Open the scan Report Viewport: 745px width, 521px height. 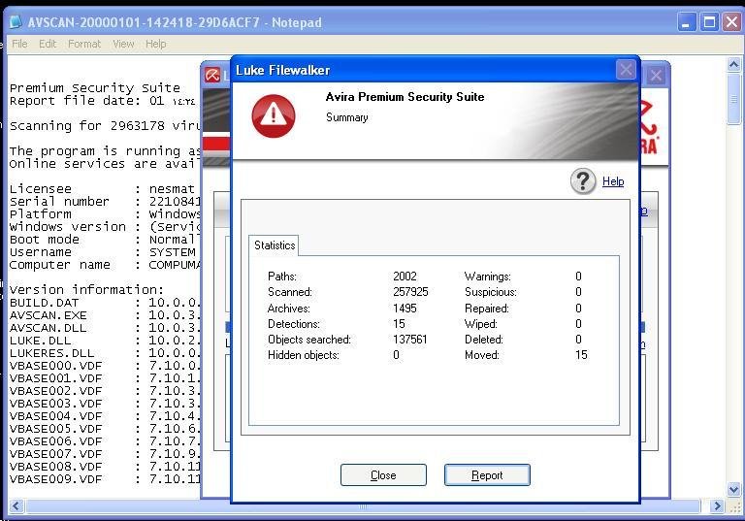click(x=487, y=474)
